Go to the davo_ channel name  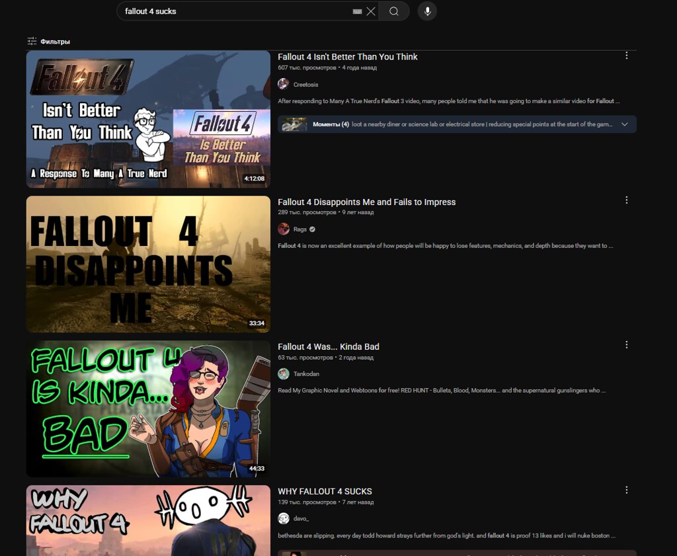[x=301, y=518]
